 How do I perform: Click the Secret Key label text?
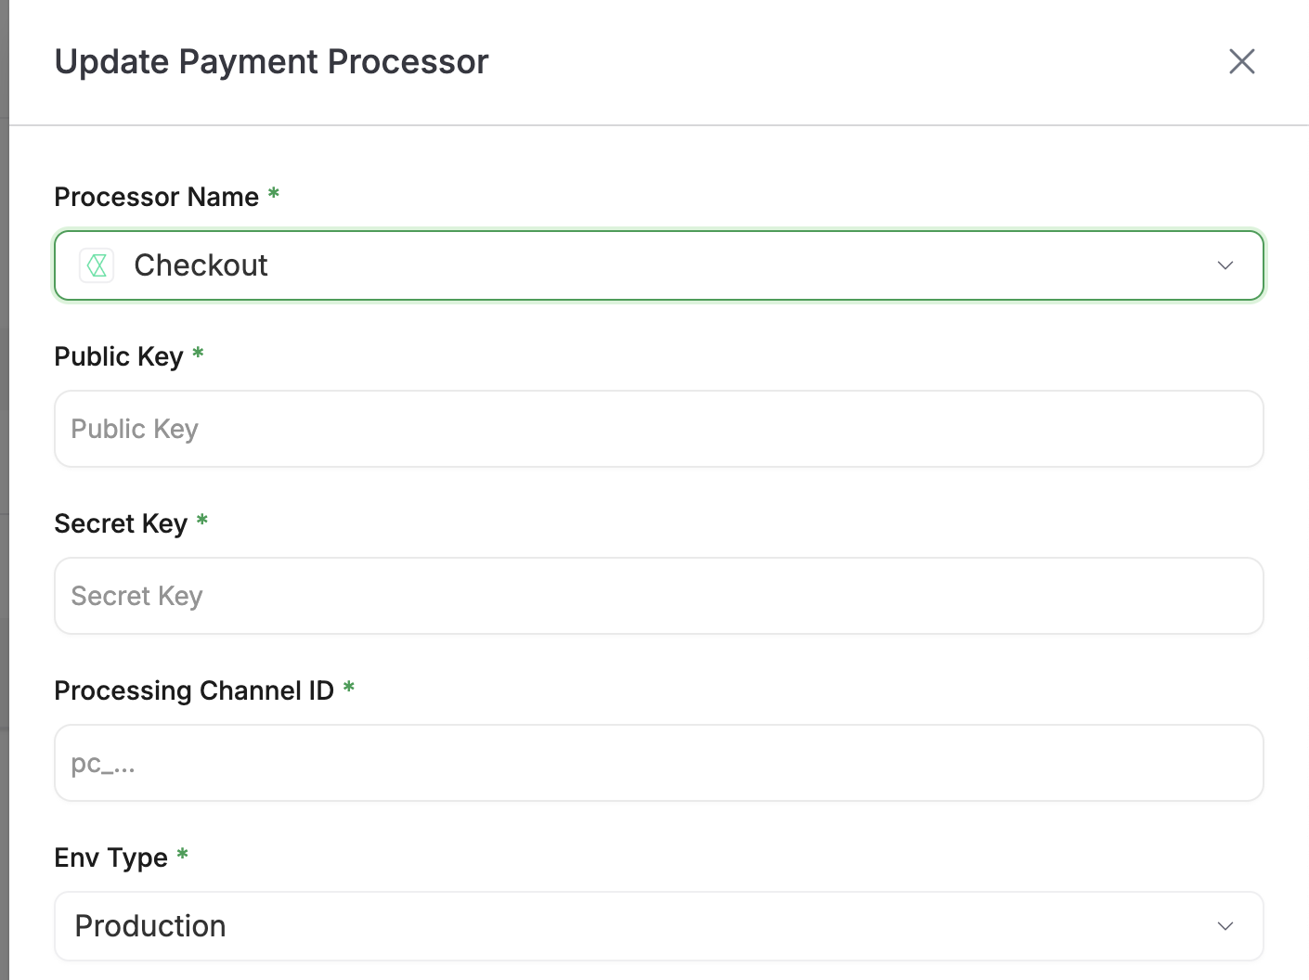(121, 523)
